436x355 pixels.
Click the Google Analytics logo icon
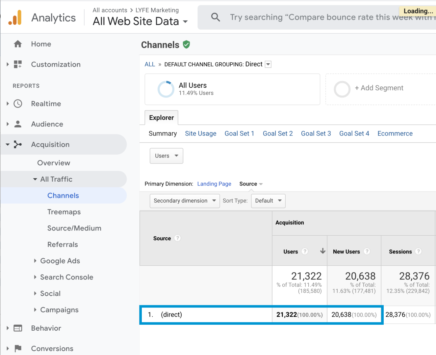pyautogui.click(x=15, y=18)
